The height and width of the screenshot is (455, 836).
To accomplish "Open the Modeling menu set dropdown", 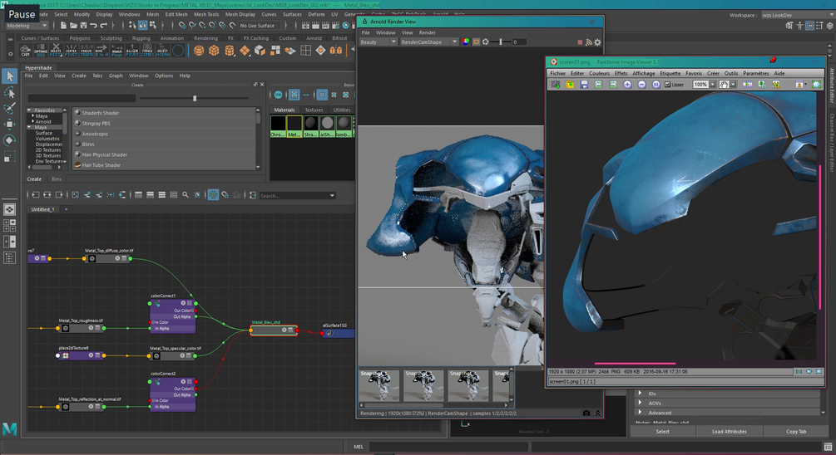I will (27, 26).
